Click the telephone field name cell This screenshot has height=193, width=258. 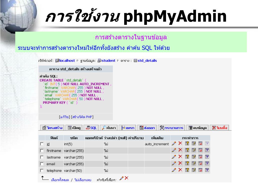54,171
